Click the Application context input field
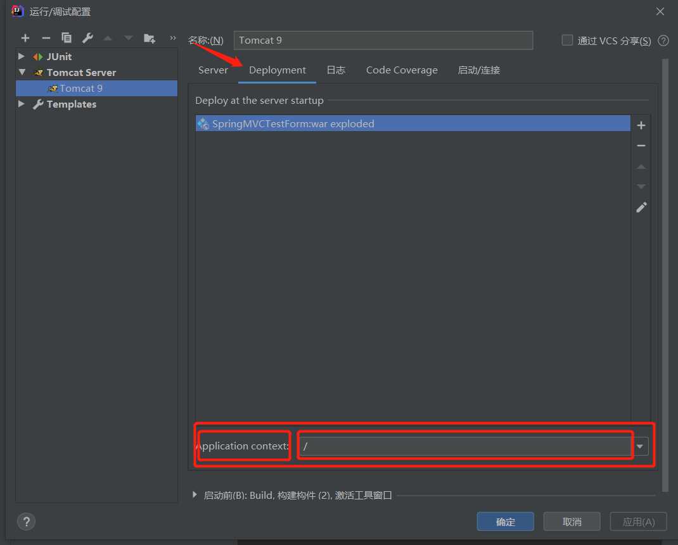This screenshot has height=545, width=678. coord(467,446)
